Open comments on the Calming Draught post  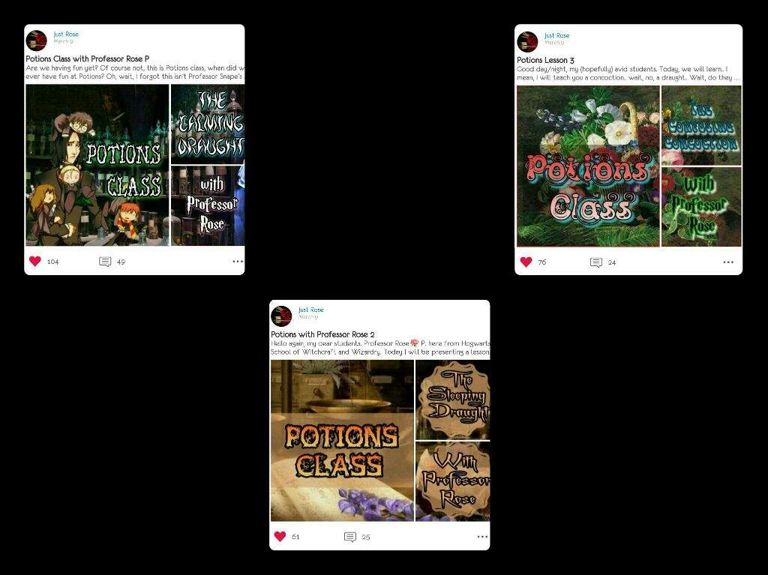coord(105,262)
